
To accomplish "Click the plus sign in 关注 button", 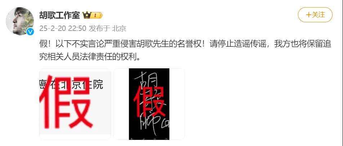I will [x=308, y=15].
